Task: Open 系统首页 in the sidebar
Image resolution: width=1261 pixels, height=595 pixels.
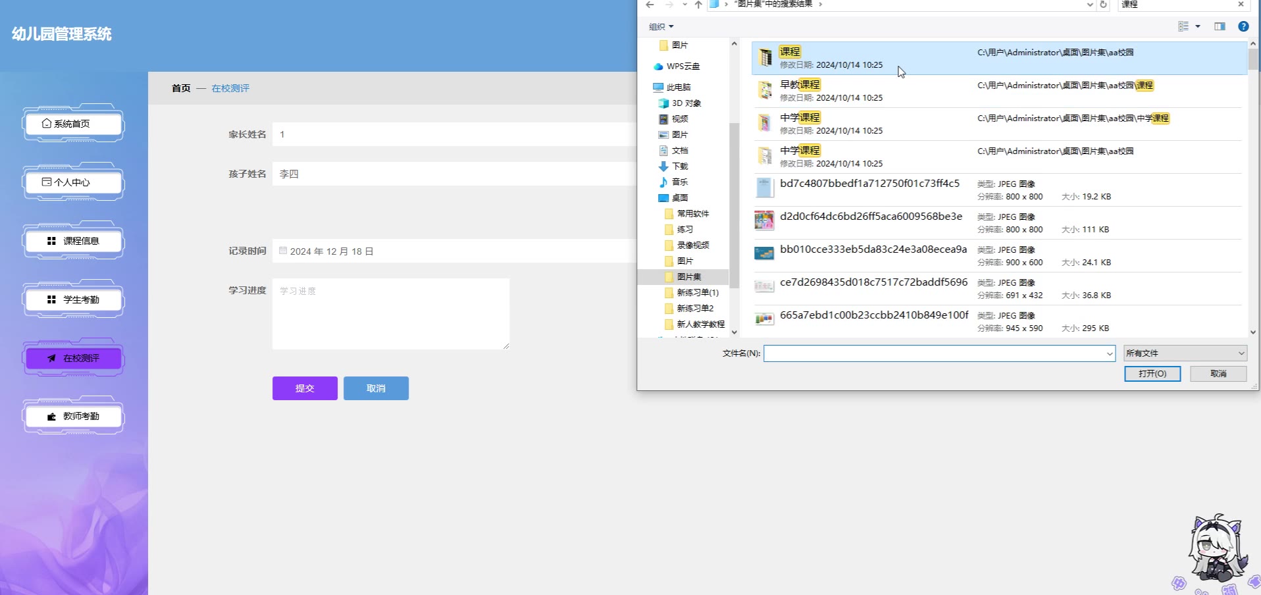Action: tap(73, 124)
